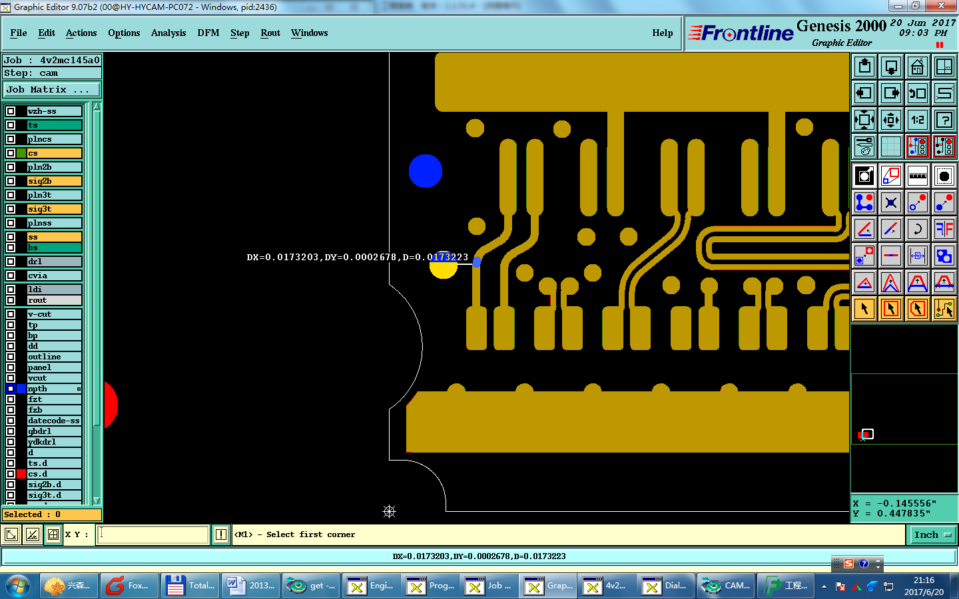Select the sig3t layer name

[55, 209]
